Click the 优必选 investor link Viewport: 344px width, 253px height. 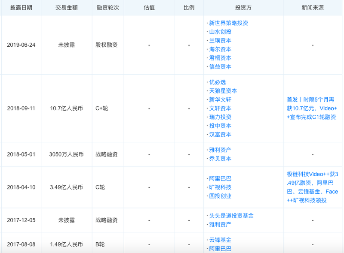(218, 82)
